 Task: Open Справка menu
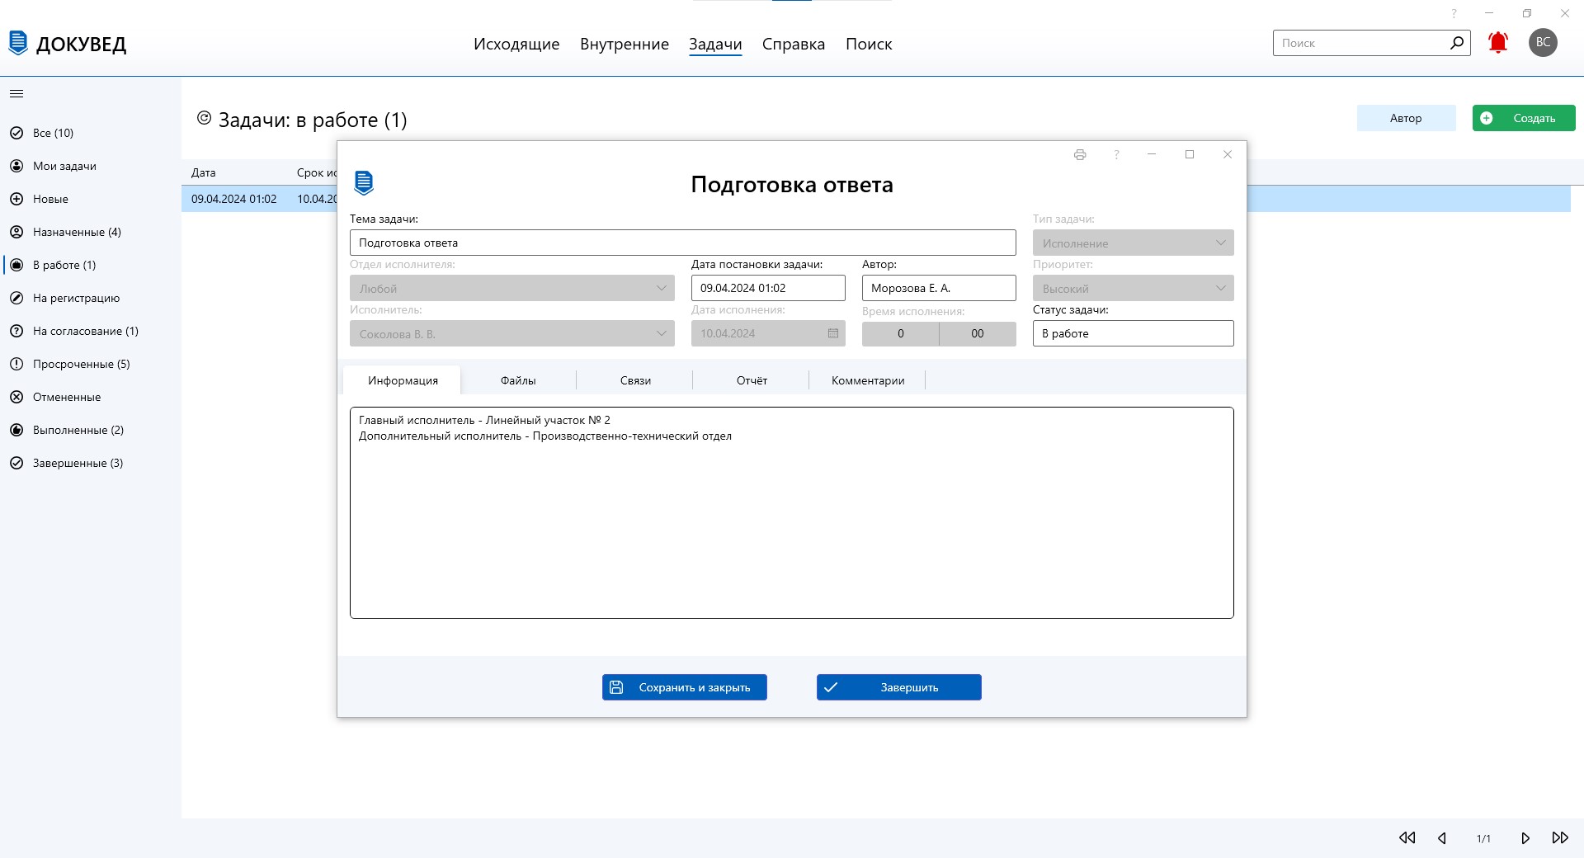coord(794,44)
